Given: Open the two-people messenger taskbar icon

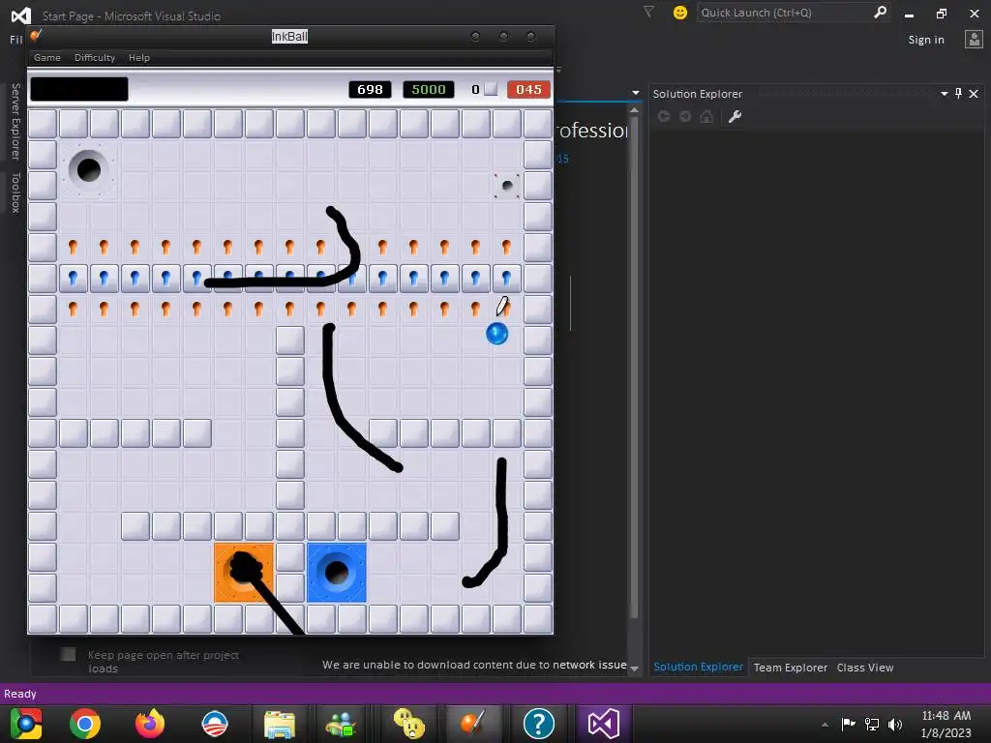Looking at the screenshot, I should click(342, 724).
